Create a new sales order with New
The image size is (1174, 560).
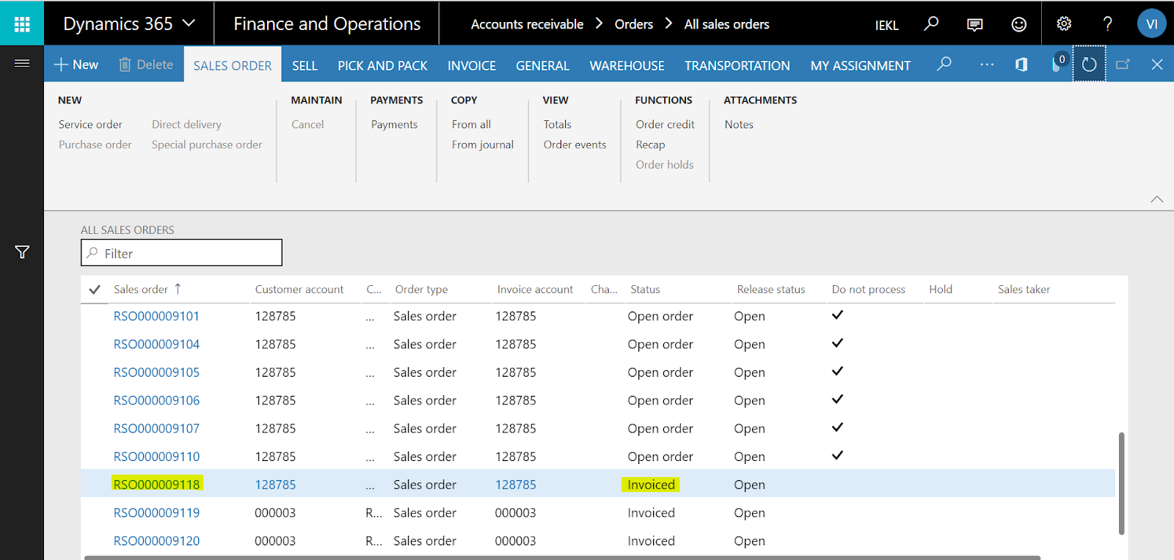point(76,65)
